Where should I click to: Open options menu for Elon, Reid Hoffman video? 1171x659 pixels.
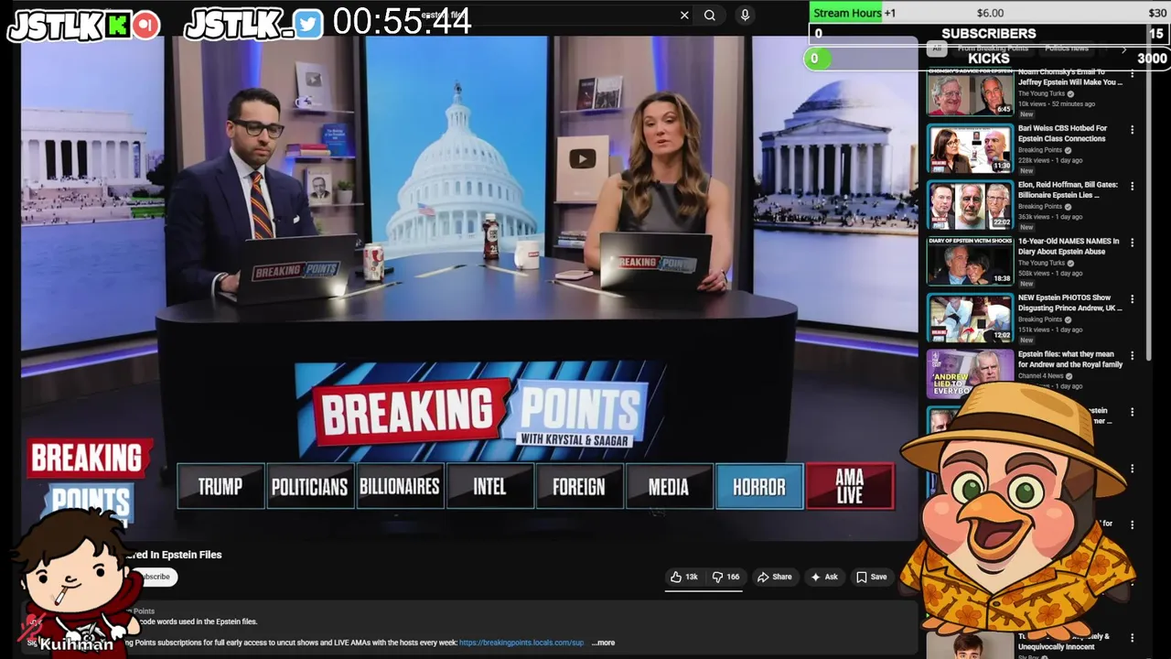coord(1132,186)
